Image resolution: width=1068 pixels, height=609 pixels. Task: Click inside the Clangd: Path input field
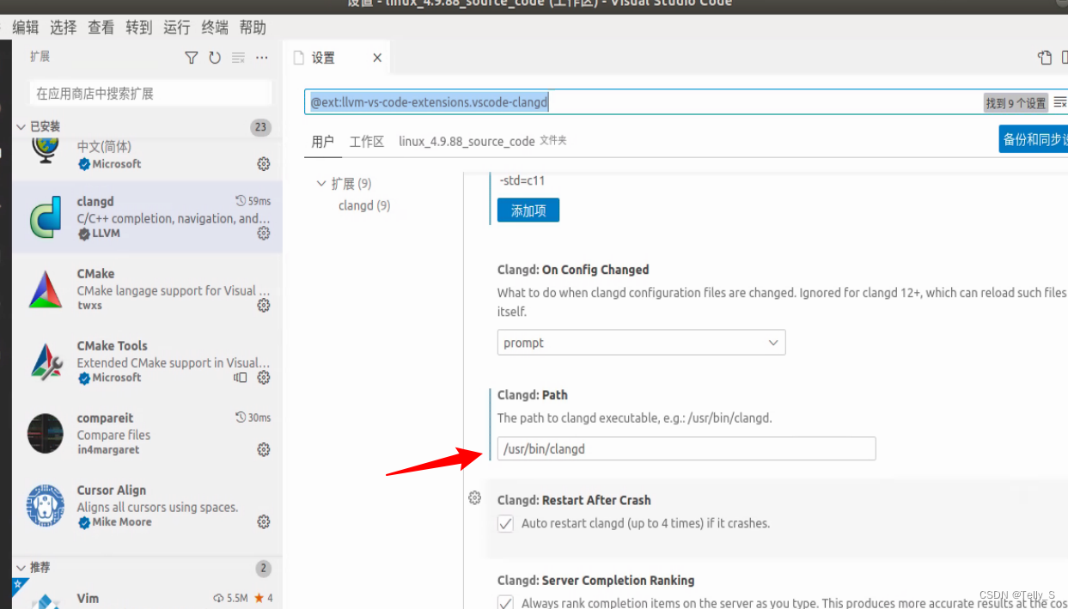pyautogui.click(x=686, y=448)
